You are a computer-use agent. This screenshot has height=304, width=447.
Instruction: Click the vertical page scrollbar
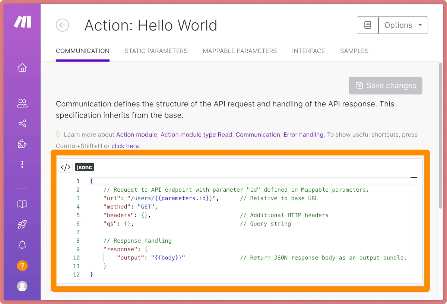click(440, 134)
